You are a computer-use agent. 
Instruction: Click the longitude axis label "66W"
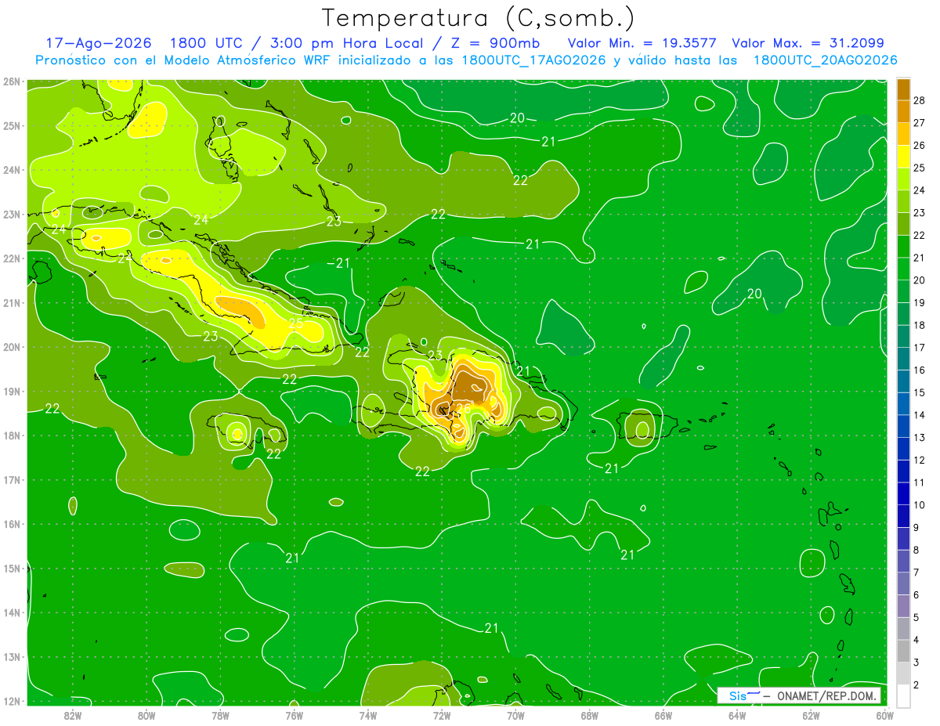pyautogui.click(x=663, y=715)
